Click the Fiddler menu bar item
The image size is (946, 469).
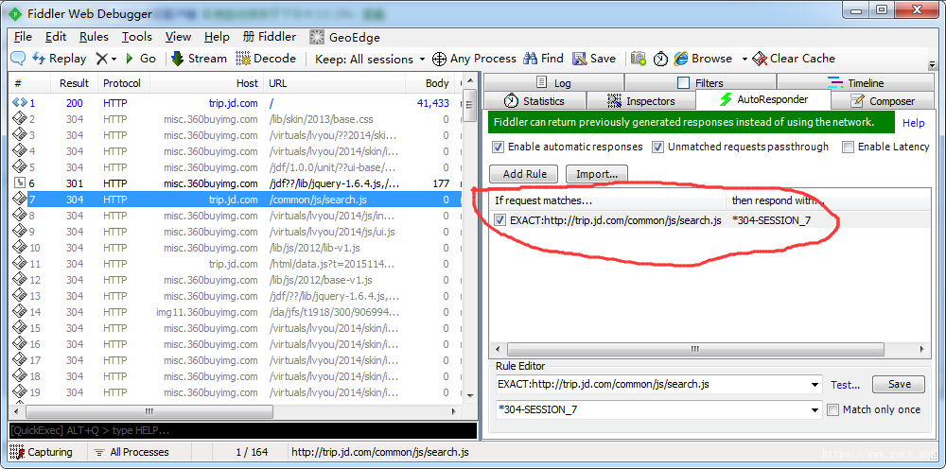coord(270,37)
